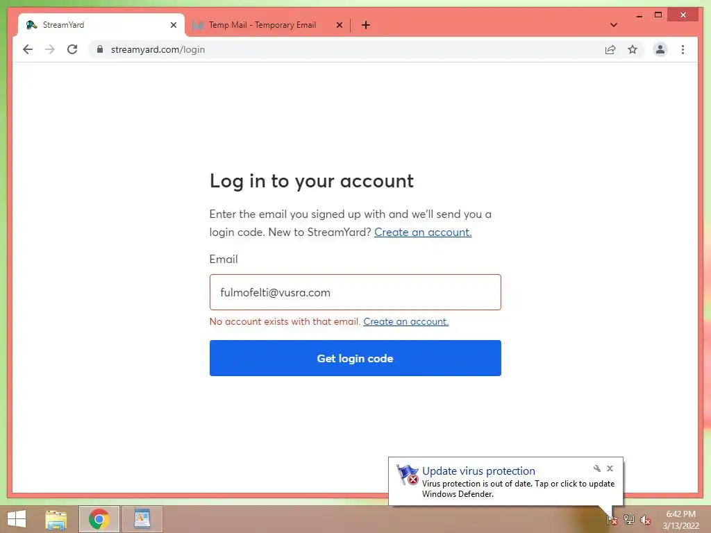The width and height of the screenshot is (711, 533).
Task: Reload the StreamYard login page
Action: coord(72,49)
